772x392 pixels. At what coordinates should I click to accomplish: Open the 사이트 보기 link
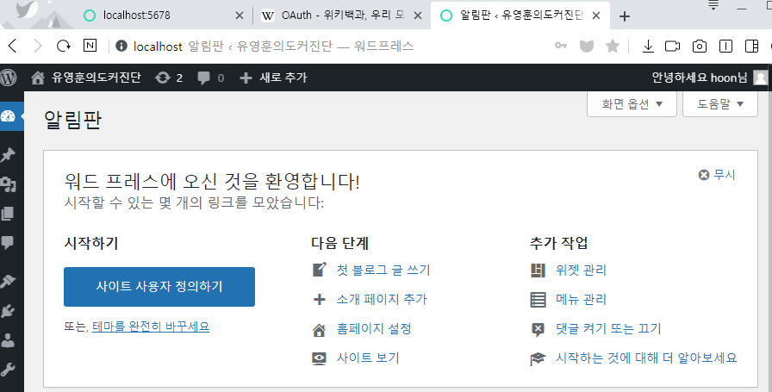[368, 358]
